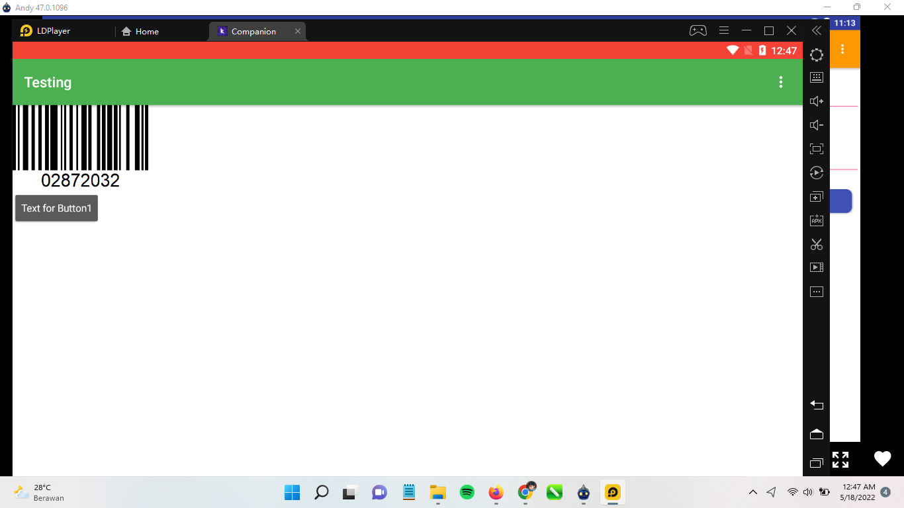This screenshot has width=904, height=508.
Task: Open the Teams Chat taskbar icon
Action: point(379,492)
